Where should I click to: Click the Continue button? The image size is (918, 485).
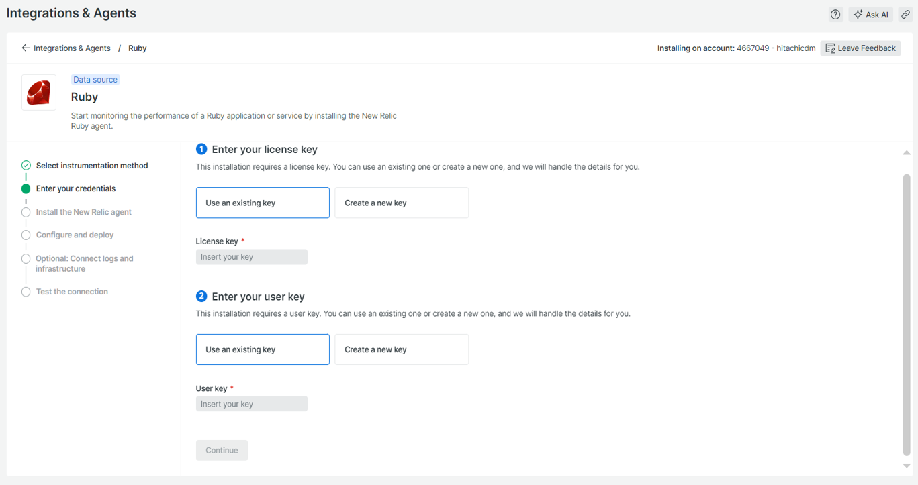(222, 451)
